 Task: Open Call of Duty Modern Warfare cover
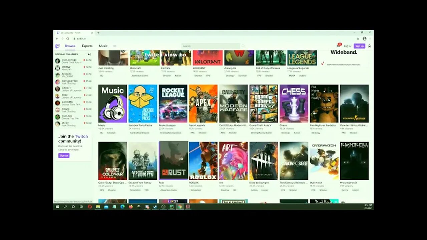tap(234, 104)
